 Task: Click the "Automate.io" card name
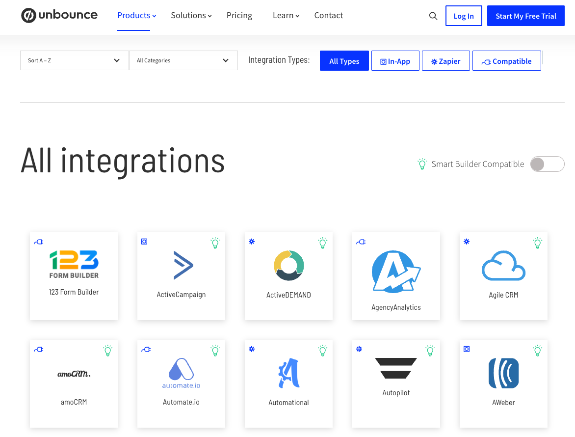coord(181,402)
